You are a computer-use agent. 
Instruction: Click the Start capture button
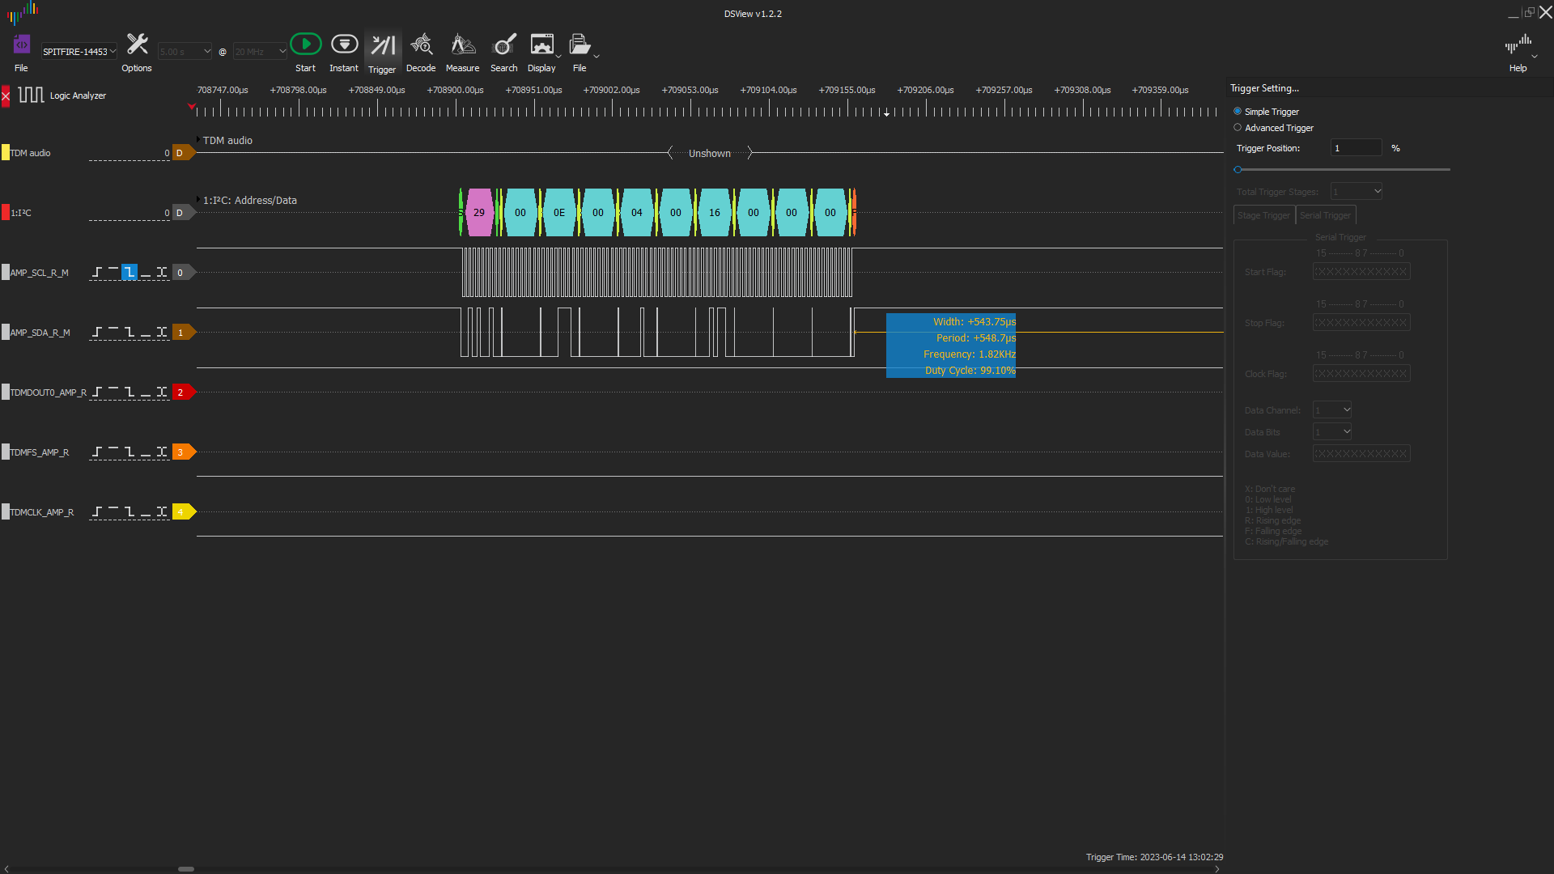[x=305, y=45]
